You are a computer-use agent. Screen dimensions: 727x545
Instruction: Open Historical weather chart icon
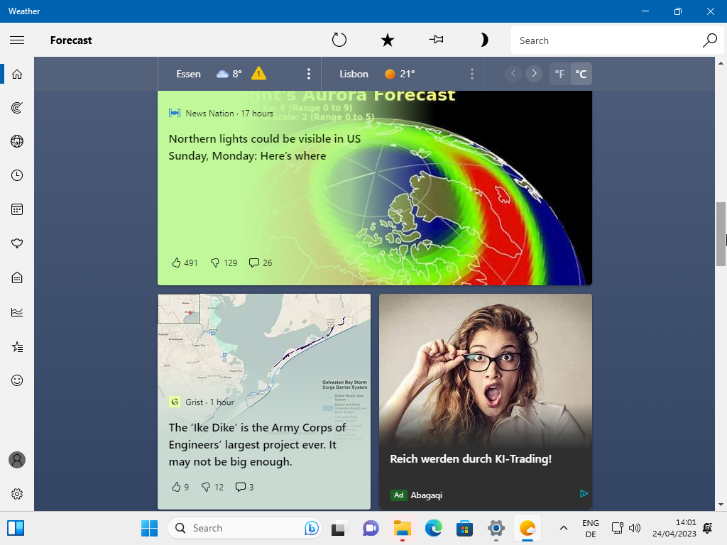click(x=17, y=312)
